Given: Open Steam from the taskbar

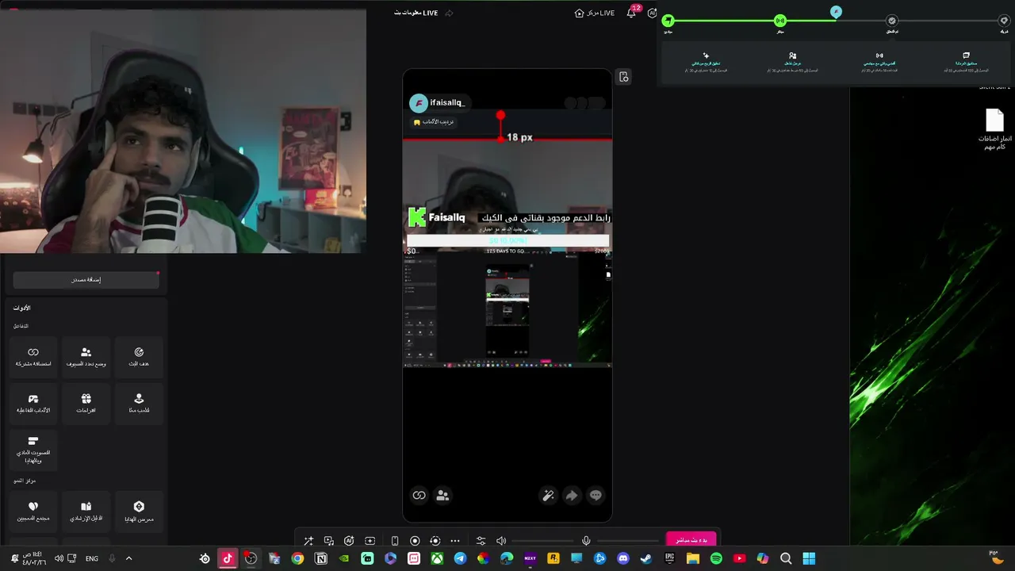Looking at the screenshot, I should 646,558.
